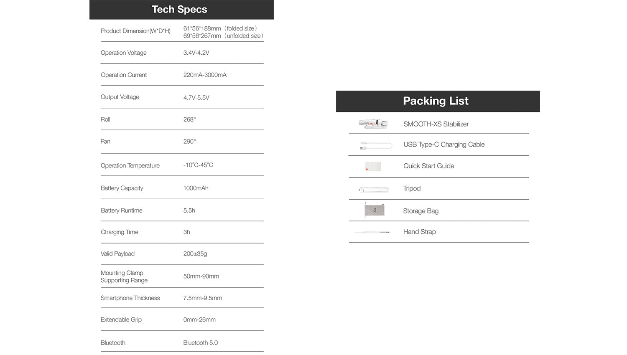Select the Smartphone Thickness label
The height and width of the screenshot is (355, 627).
(130, 298)
